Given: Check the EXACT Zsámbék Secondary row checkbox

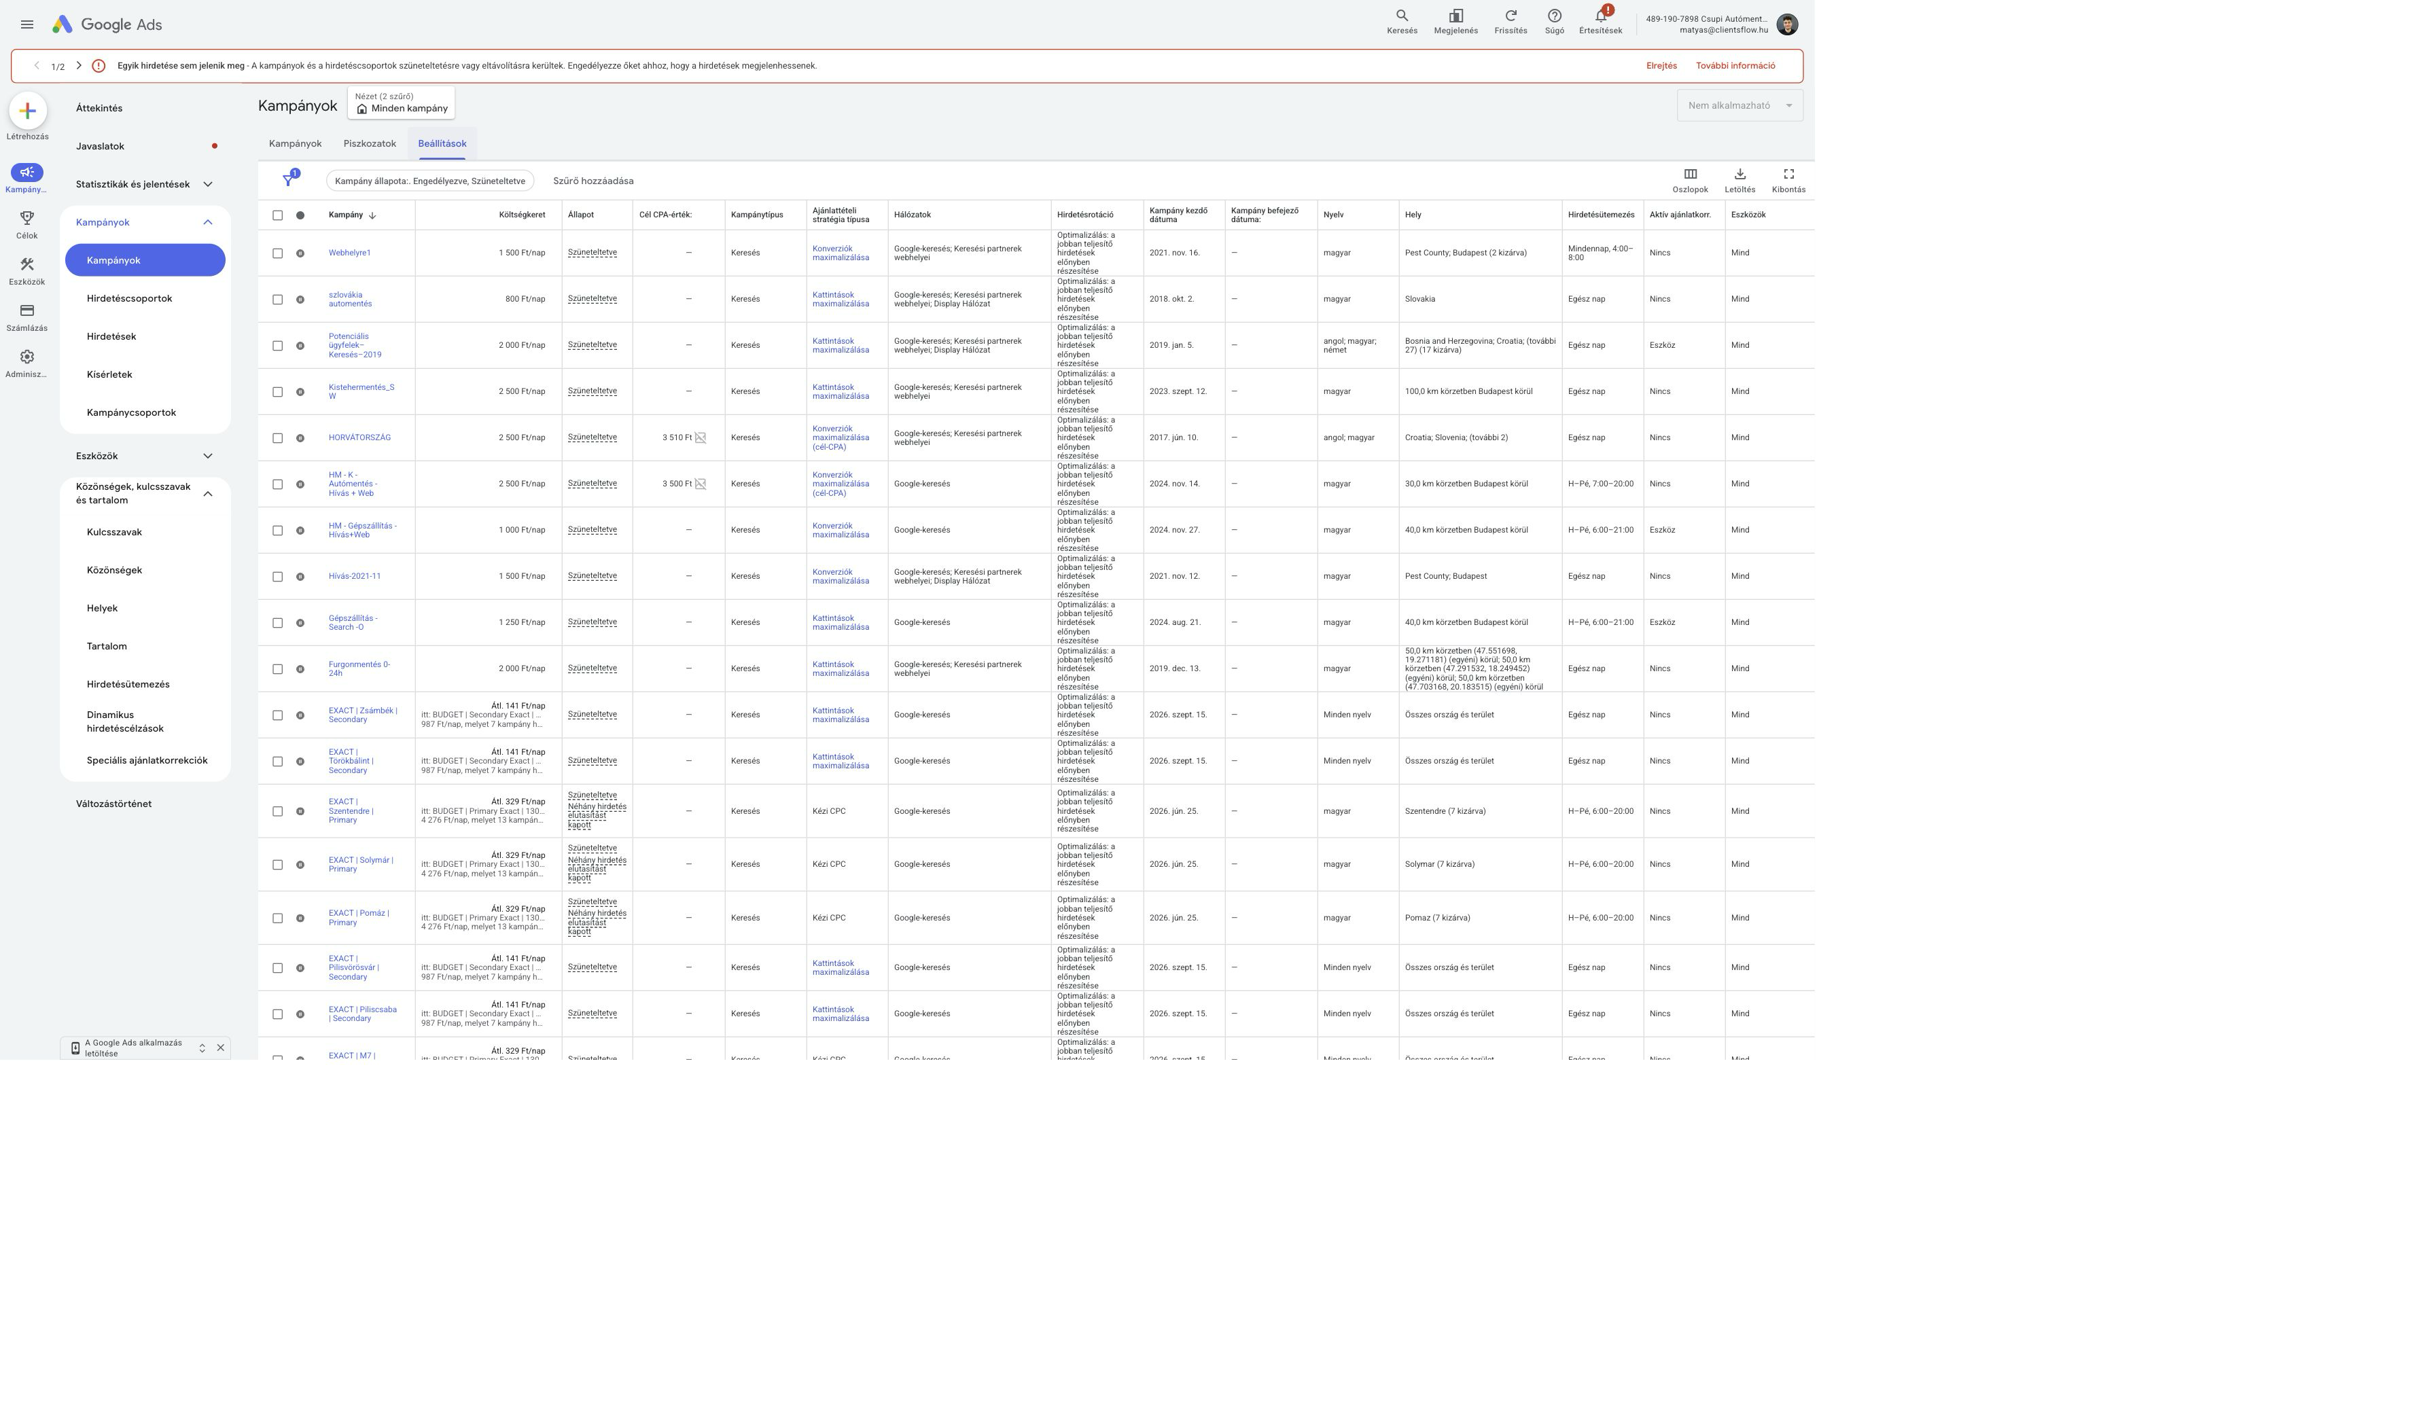Looking at the screenshot, I should [x=277, y=715].
